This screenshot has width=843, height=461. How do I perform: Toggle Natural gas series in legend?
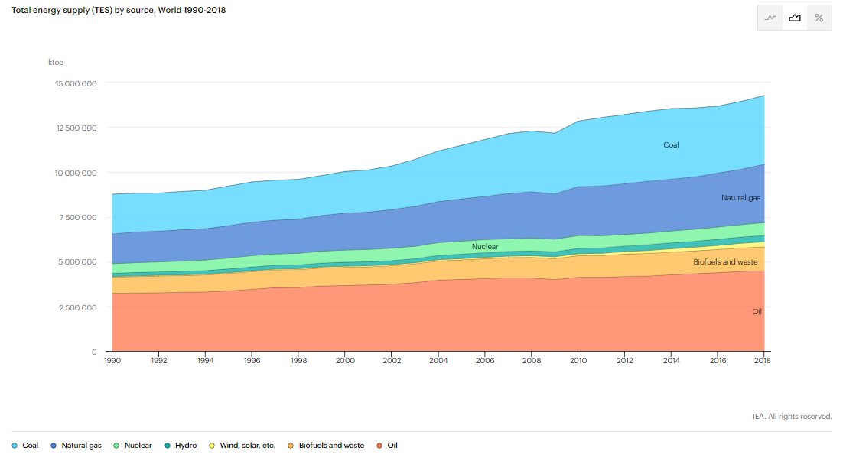[81, 445]
